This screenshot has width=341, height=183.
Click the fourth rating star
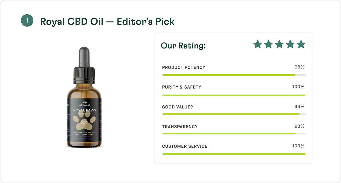(290, 44)
